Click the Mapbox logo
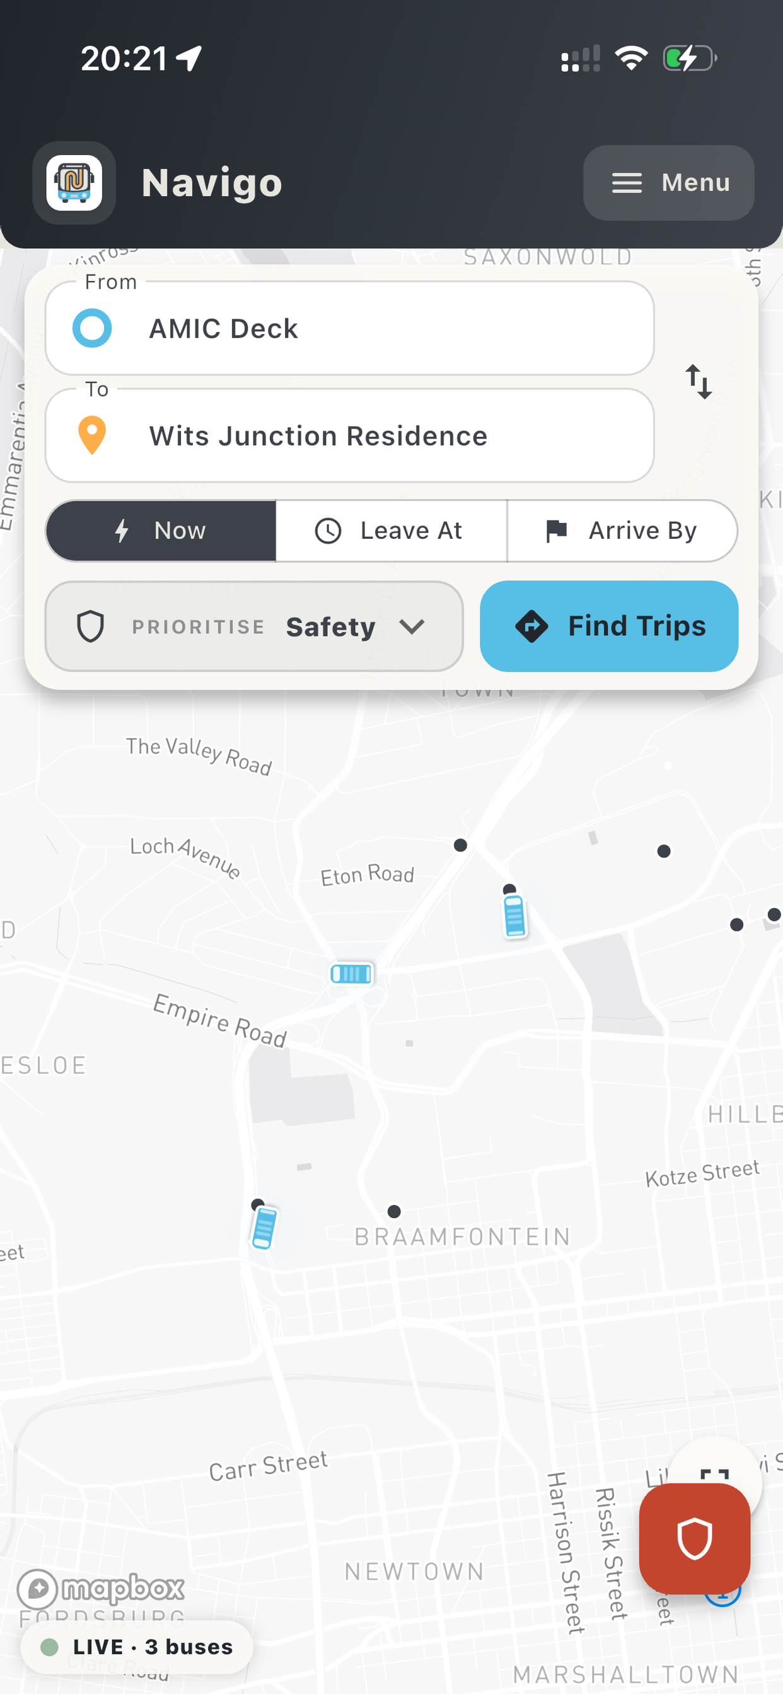Image resolution: width=783 pixels, height=1694 pixels. click(101, 1588)
